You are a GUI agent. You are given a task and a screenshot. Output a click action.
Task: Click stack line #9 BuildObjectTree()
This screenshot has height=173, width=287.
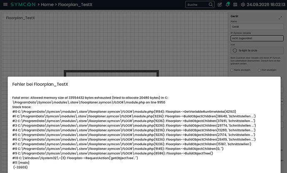click(x=113, y=153)
